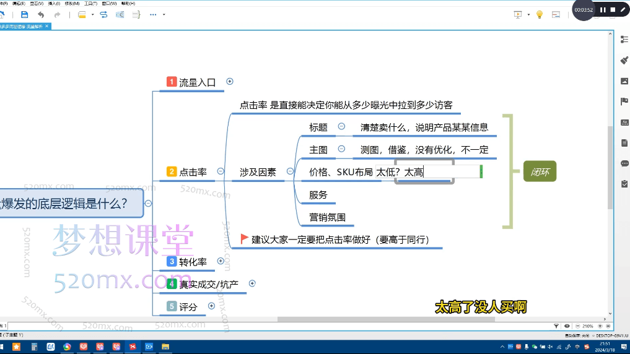Open the Image panel in the right sidebar
This screenshot has width=630, height=354.
[624, 81]
